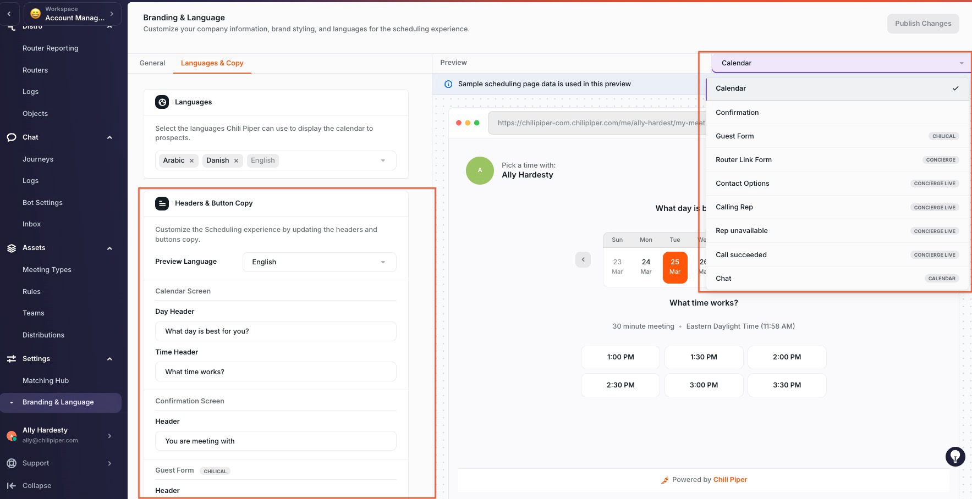Expand the Support submenu arrow
The height and width of the screenshot is (499, 972).
click(x=109, y=463)
